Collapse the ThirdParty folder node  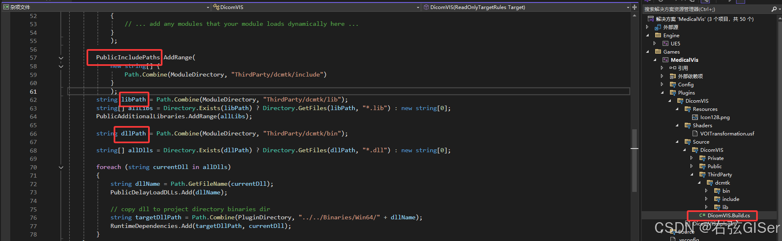tap(692, 174)
